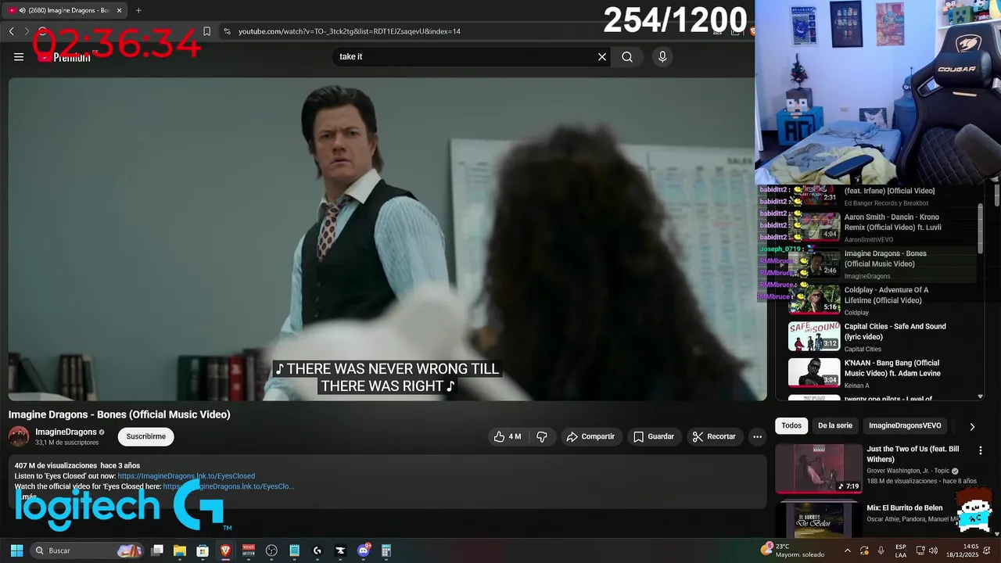Image resolution: width=1001 pixels, height=563 pixels.
Task: Click the ImagineDragons channel name
Action: click(x=66, y=432)
